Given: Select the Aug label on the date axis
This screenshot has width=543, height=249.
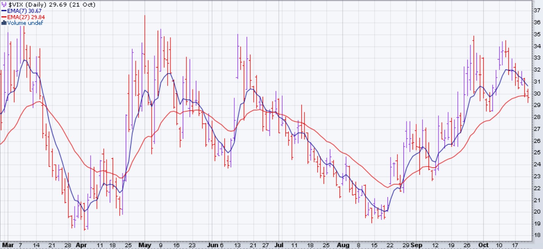Looking at the screenshot, I should coord(343,245).
